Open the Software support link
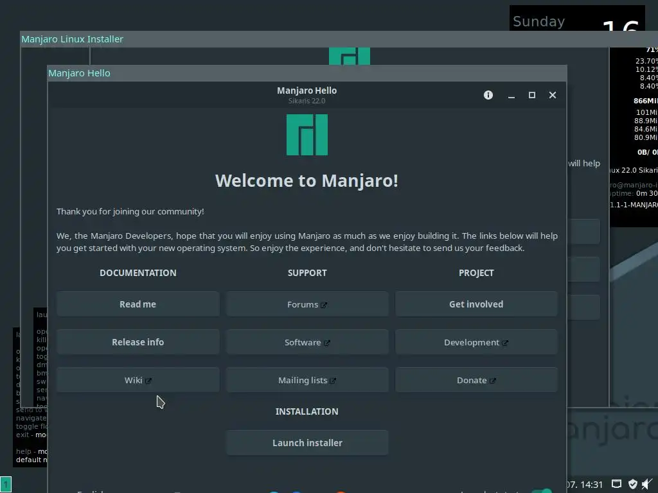This screenshot has height=493, width=658. coord(307,342)
